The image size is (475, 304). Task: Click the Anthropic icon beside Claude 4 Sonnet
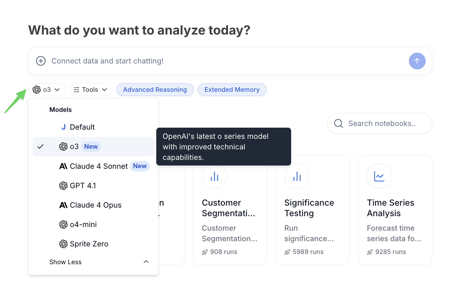(63, 166)
